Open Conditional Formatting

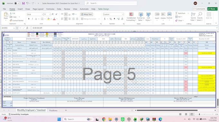[131, 17]
